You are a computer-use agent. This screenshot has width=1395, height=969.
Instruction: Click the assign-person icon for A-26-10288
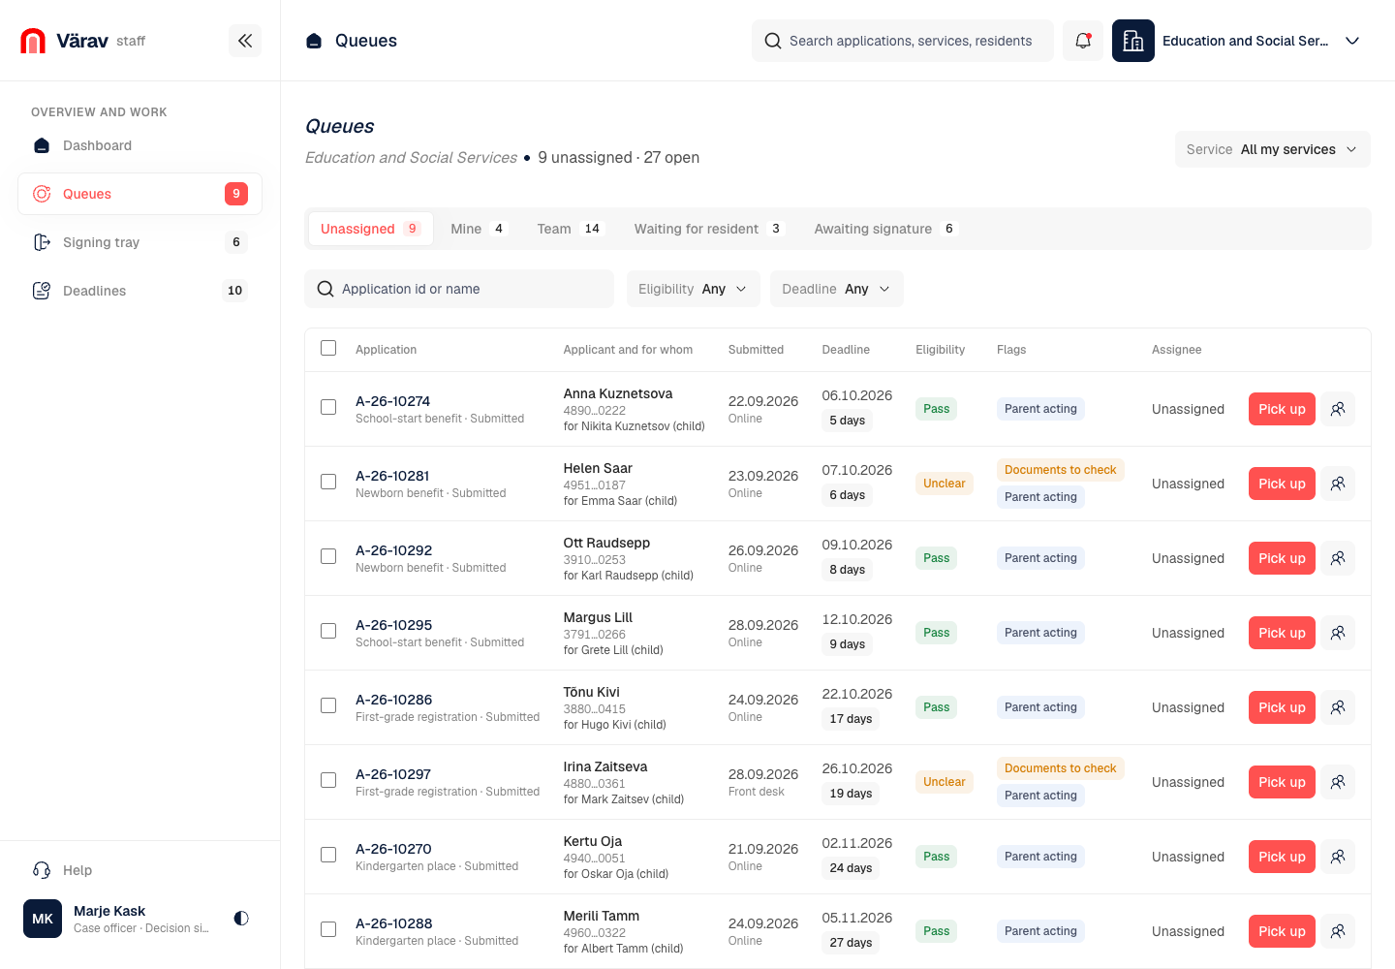click(x=1338, y=931)
